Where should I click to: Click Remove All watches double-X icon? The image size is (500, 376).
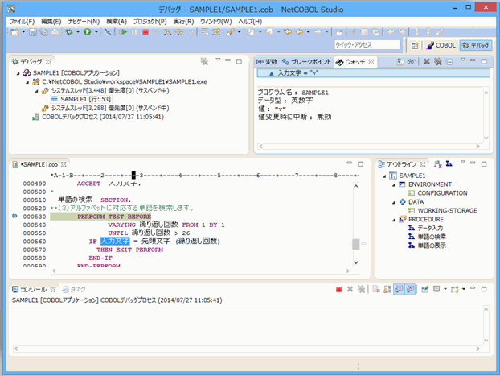pos(438,62)
